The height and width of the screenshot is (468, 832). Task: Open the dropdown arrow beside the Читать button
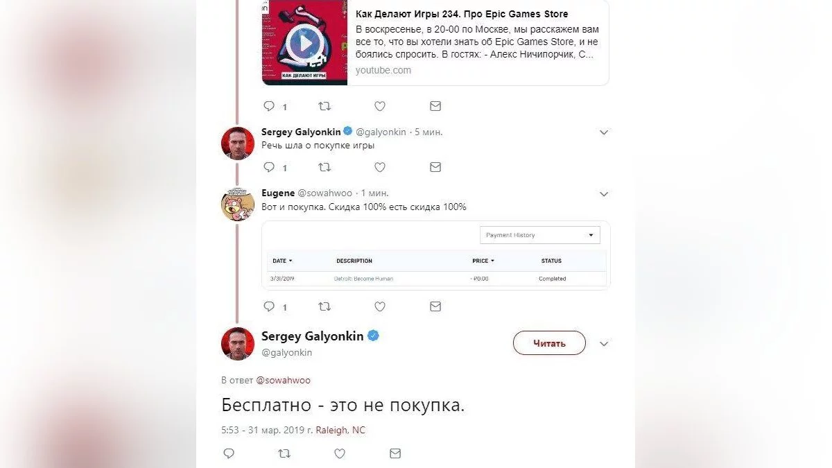pos(604,344)
